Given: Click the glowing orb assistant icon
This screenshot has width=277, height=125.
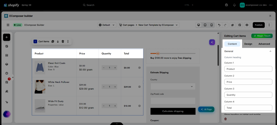Looking at the screenshot, I should tap(7, 114).
